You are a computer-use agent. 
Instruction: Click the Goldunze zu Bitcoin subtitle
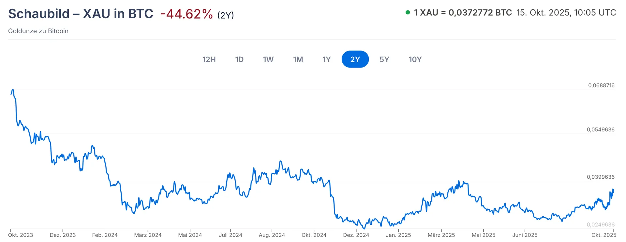pos(38,31)
